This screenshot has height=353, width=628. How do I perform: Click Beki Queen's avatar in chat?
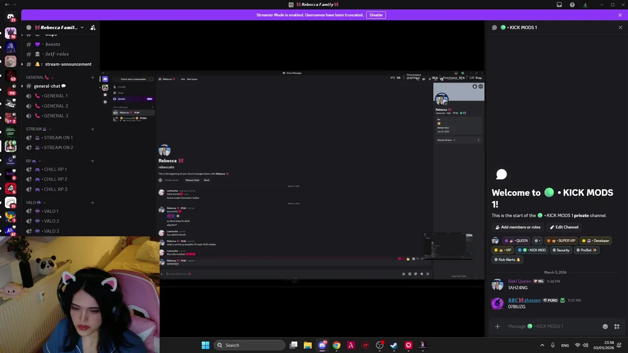(497, 284)
